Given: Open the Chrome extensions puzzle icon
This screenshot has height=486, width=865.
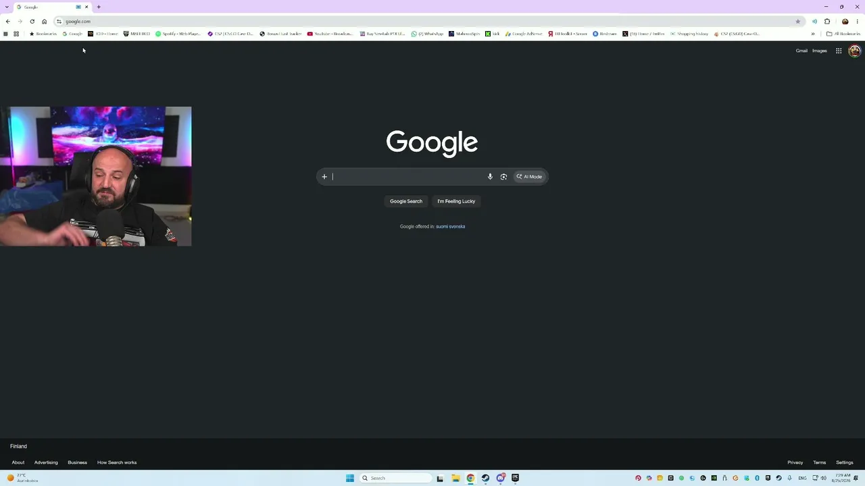Looking at the screenshot, I should coord(827,22).
